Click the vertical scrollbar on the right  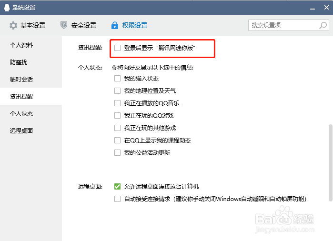[331, 162]
